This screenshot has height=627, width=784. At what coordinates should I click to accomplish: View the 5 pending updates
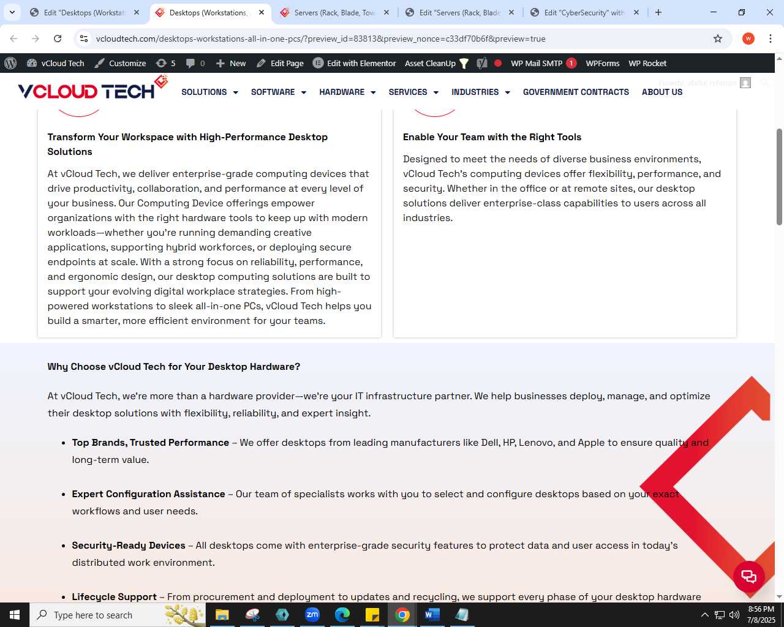[x=166, y=63]
